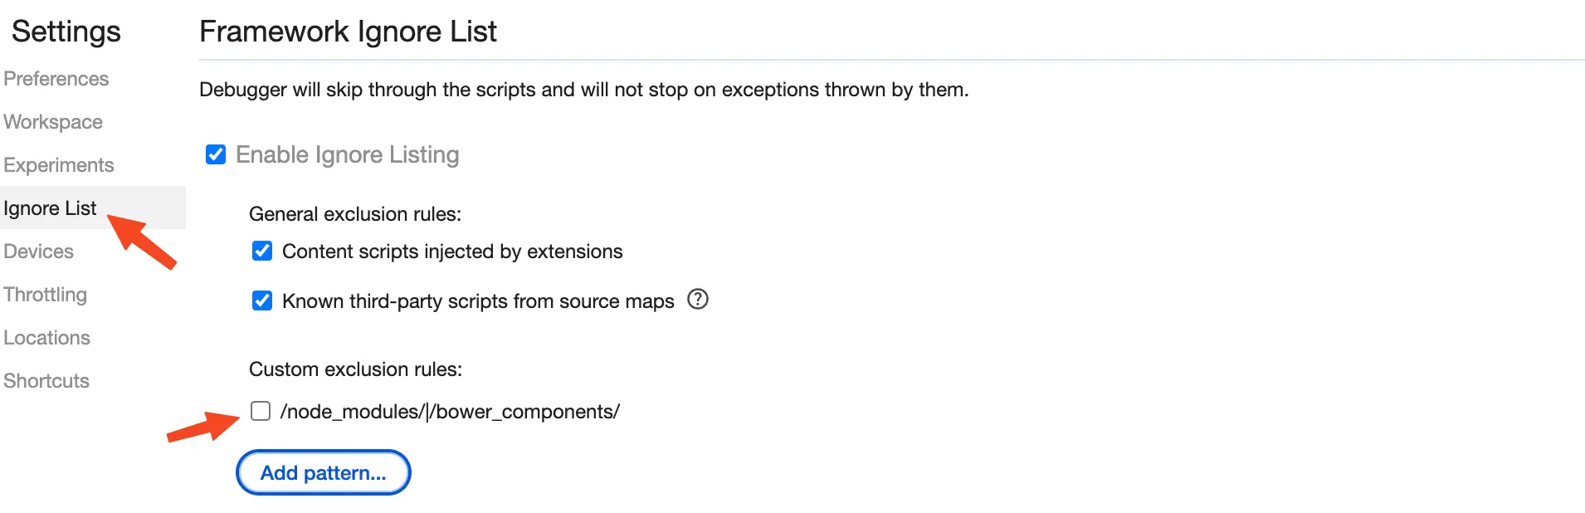Open the Throttling settings tab
Image resolution: width=1585 pixels, height=513 pixels.
point(46,295)
